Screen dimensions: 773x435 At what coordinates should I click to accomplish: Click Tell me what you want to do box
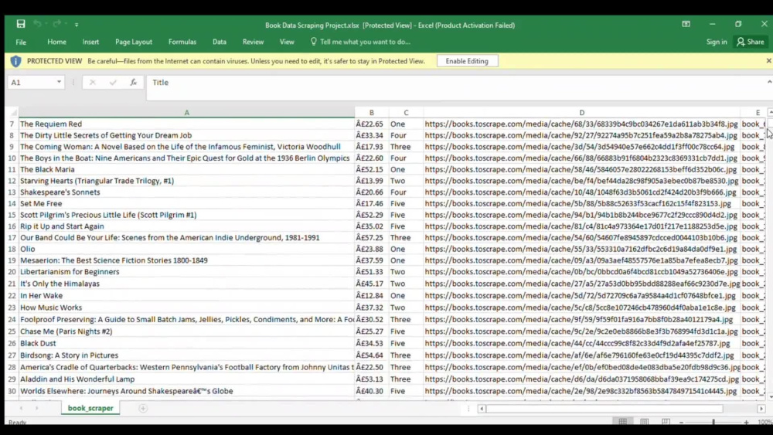pos(361,42)
